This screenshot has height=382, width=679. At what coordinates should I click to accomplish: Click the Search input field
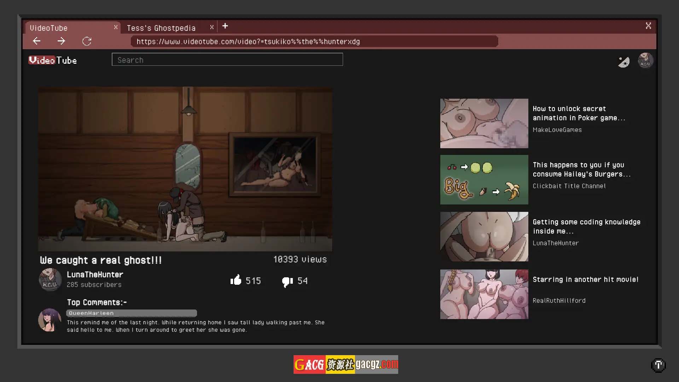pyautogui.click(x=227, y=60)
